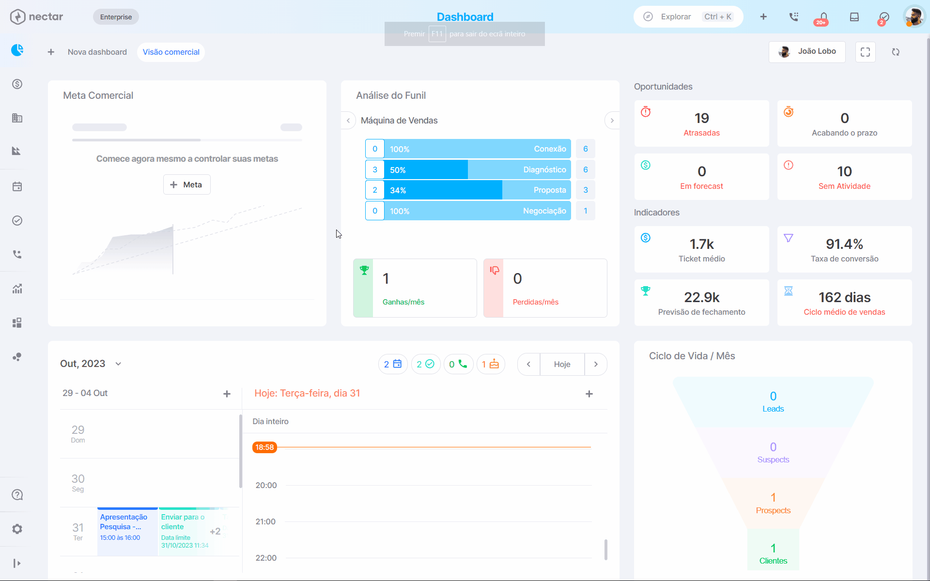Toggle the calls filter showing 0
930x581 pixels.
point(458,364)
